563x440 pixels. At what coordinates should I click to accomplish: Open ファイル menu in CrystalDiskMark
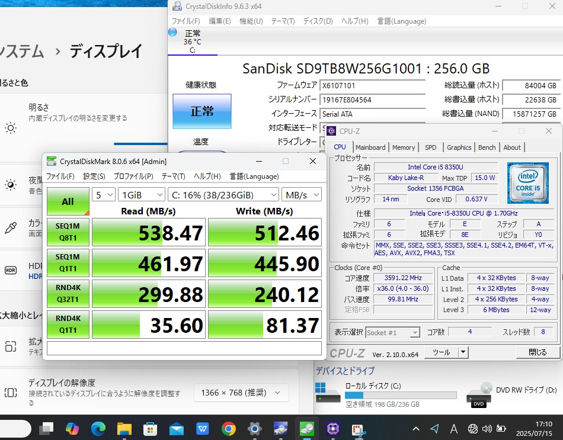tap(60, 176)
